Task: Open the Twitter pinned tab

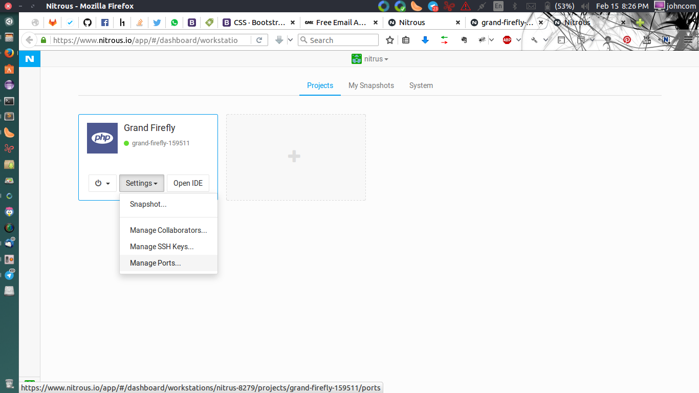Action: coord(157,23)
